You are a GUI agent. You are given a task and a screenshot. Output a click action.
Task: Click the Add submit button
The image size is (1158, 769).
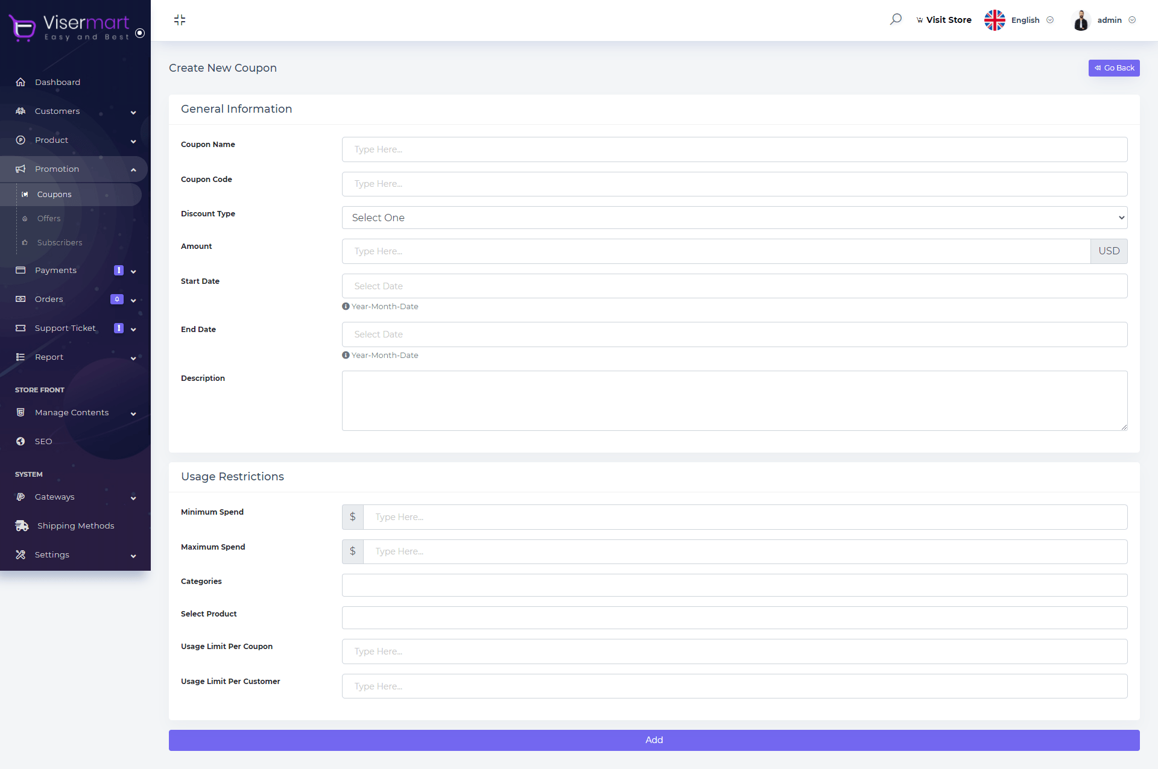654,740
